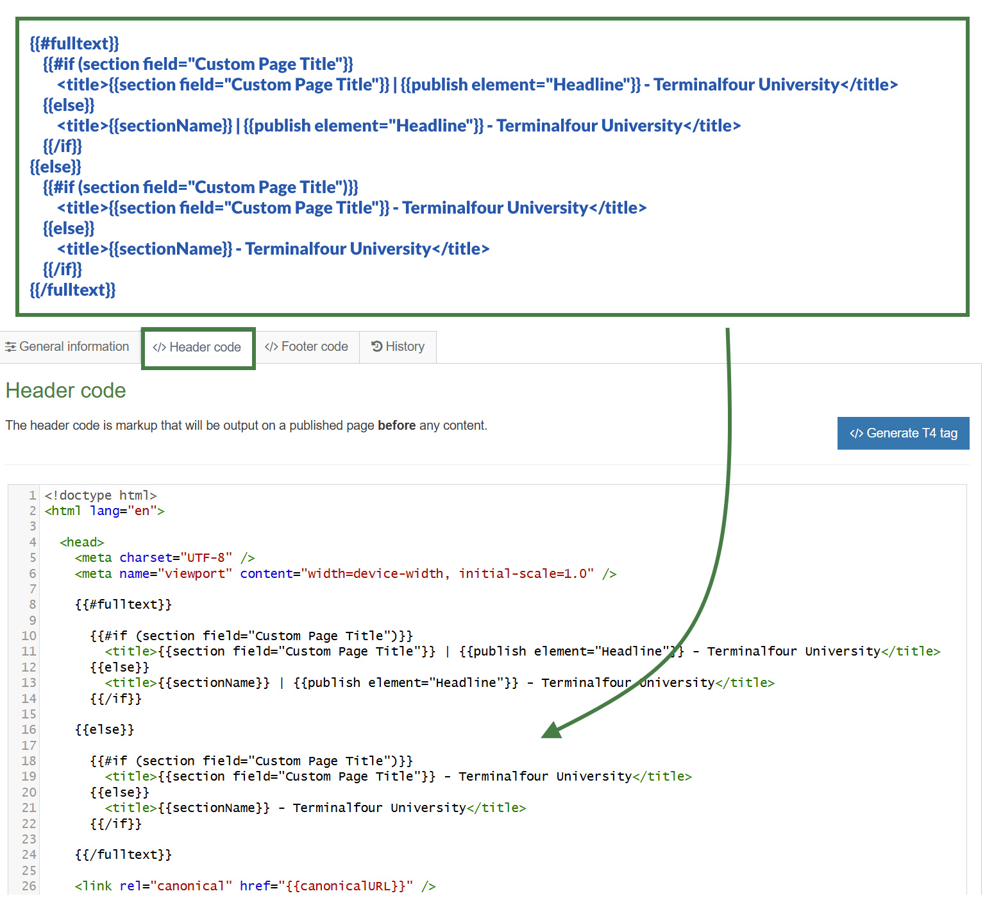Switch to the Footer code tab
The height and width of the screenshot is (898, 994).
tap(307, 347)
